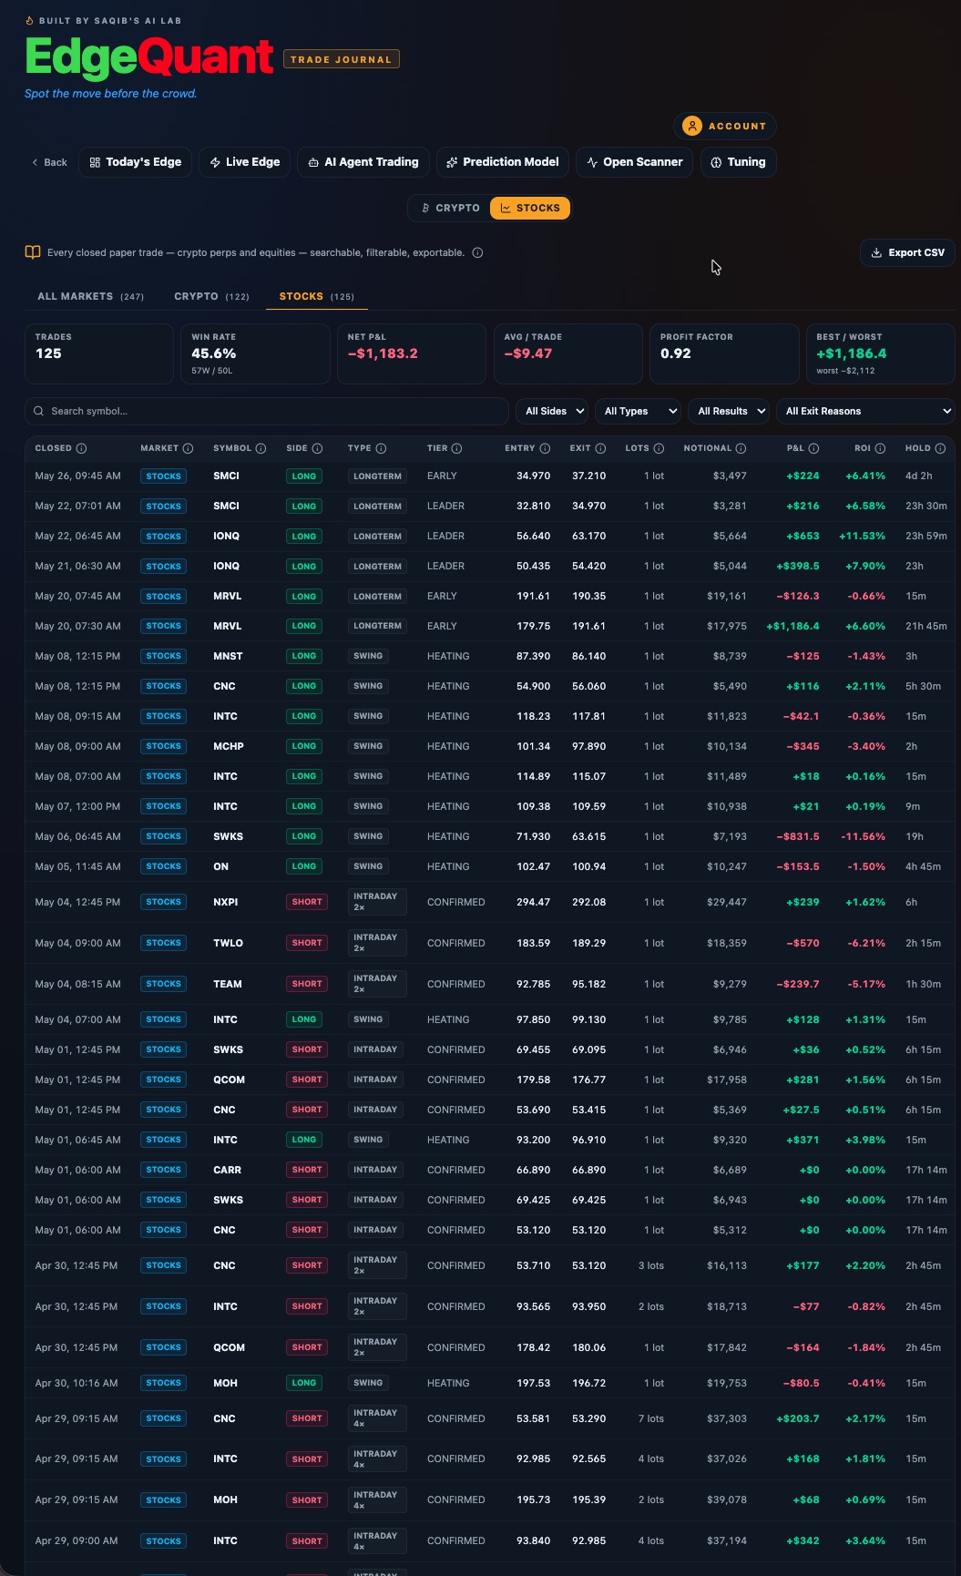Screen dimensions: 961x1576
Task: Focus the Search symbol input field
Action: point(267,411)
